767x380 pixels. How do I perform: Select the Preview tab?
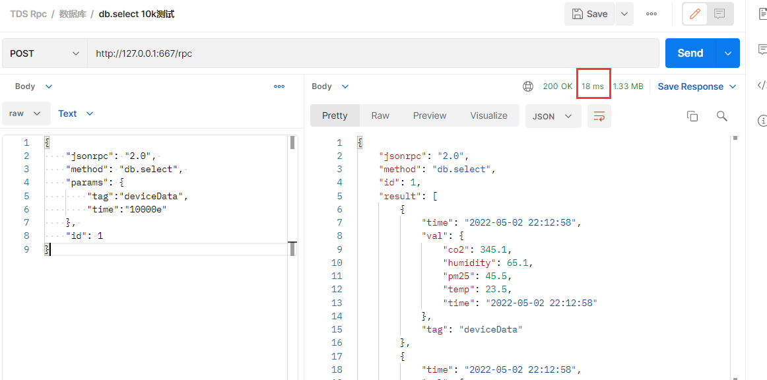point(430,116)
